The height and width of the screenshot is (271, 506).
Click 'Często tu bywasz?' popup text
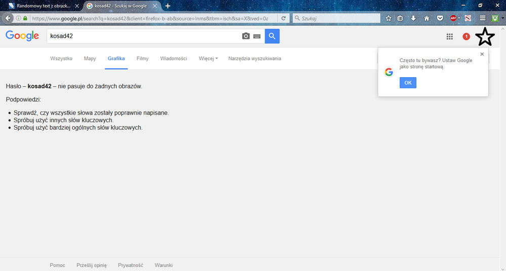point(420,60)
